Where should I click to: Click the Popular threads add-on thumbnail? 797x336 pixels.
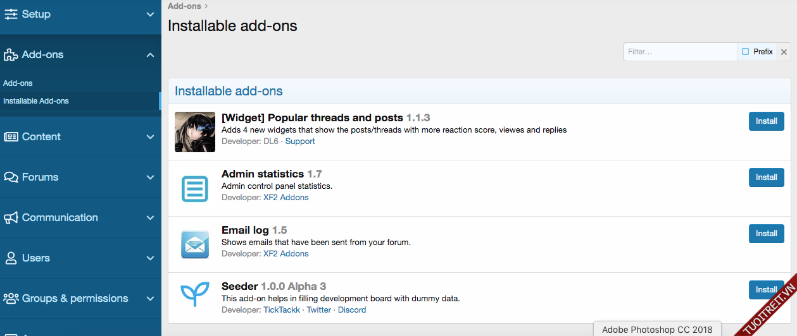195,132
